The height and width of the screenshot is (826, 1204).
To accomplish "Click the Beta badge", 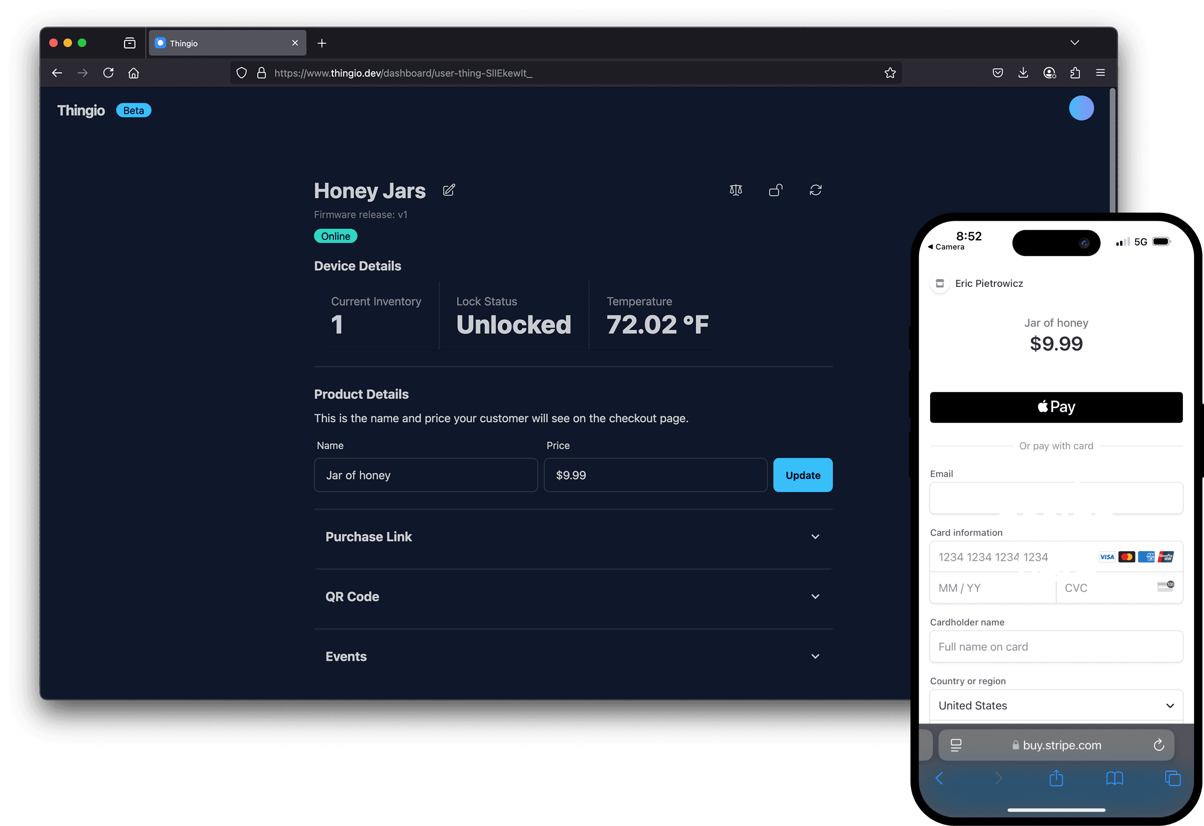I will point(134,110).
